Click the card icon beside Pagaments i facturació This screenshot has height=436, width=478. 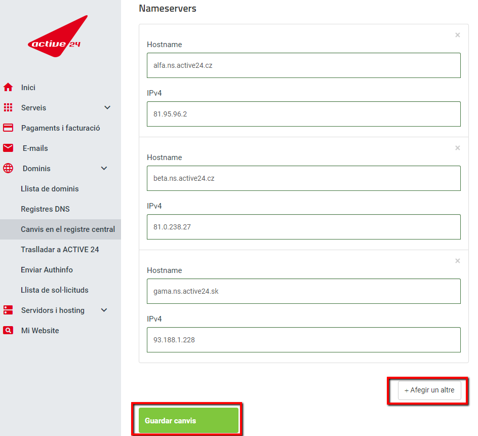(8, 128)
